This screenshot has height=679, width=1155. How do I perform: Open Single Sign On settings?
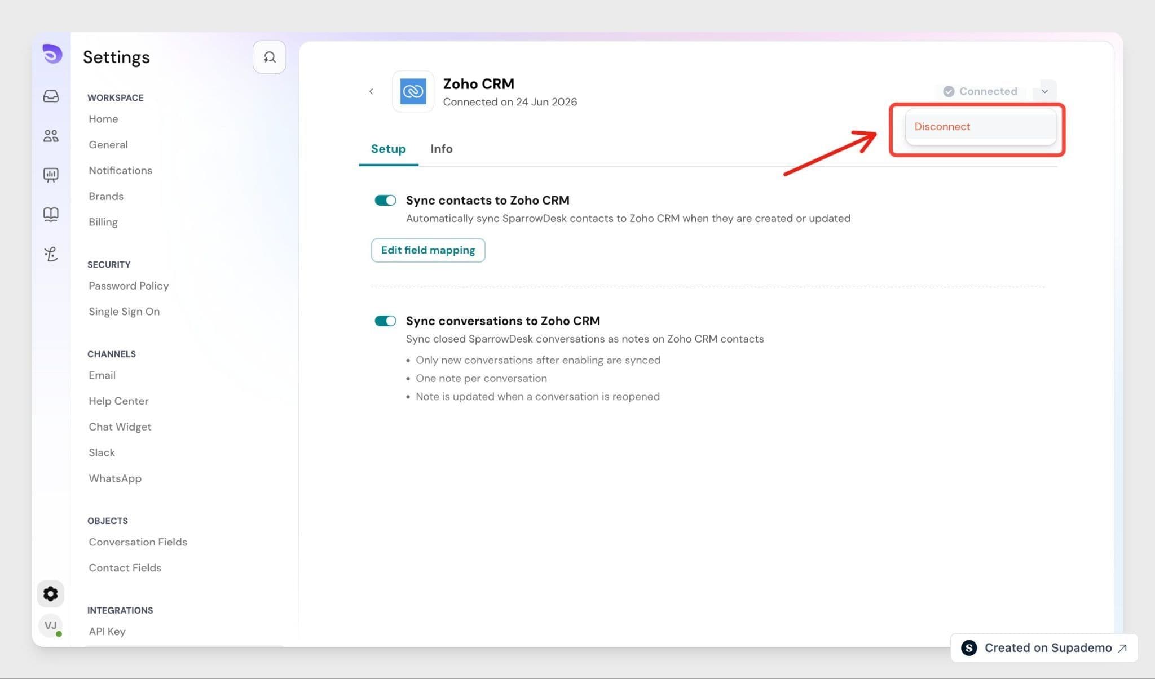[x=124, y=312]
